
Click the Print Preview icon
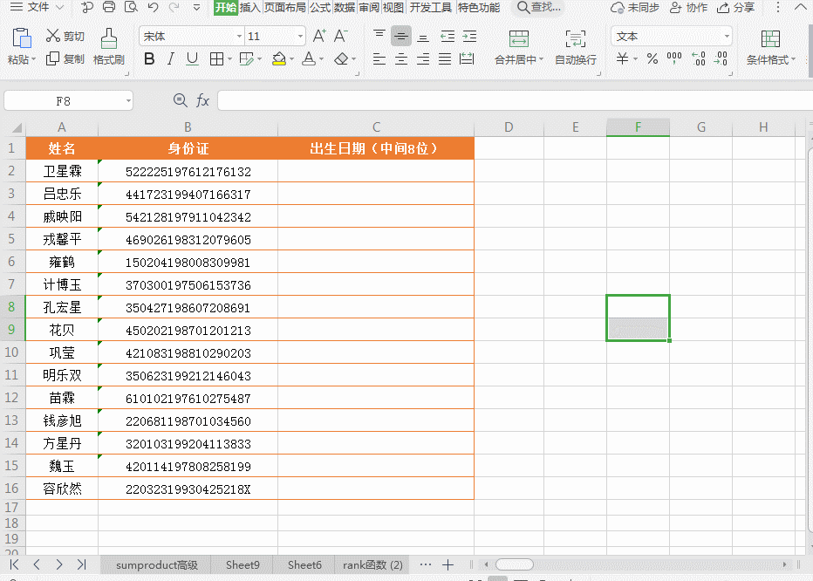131,7
